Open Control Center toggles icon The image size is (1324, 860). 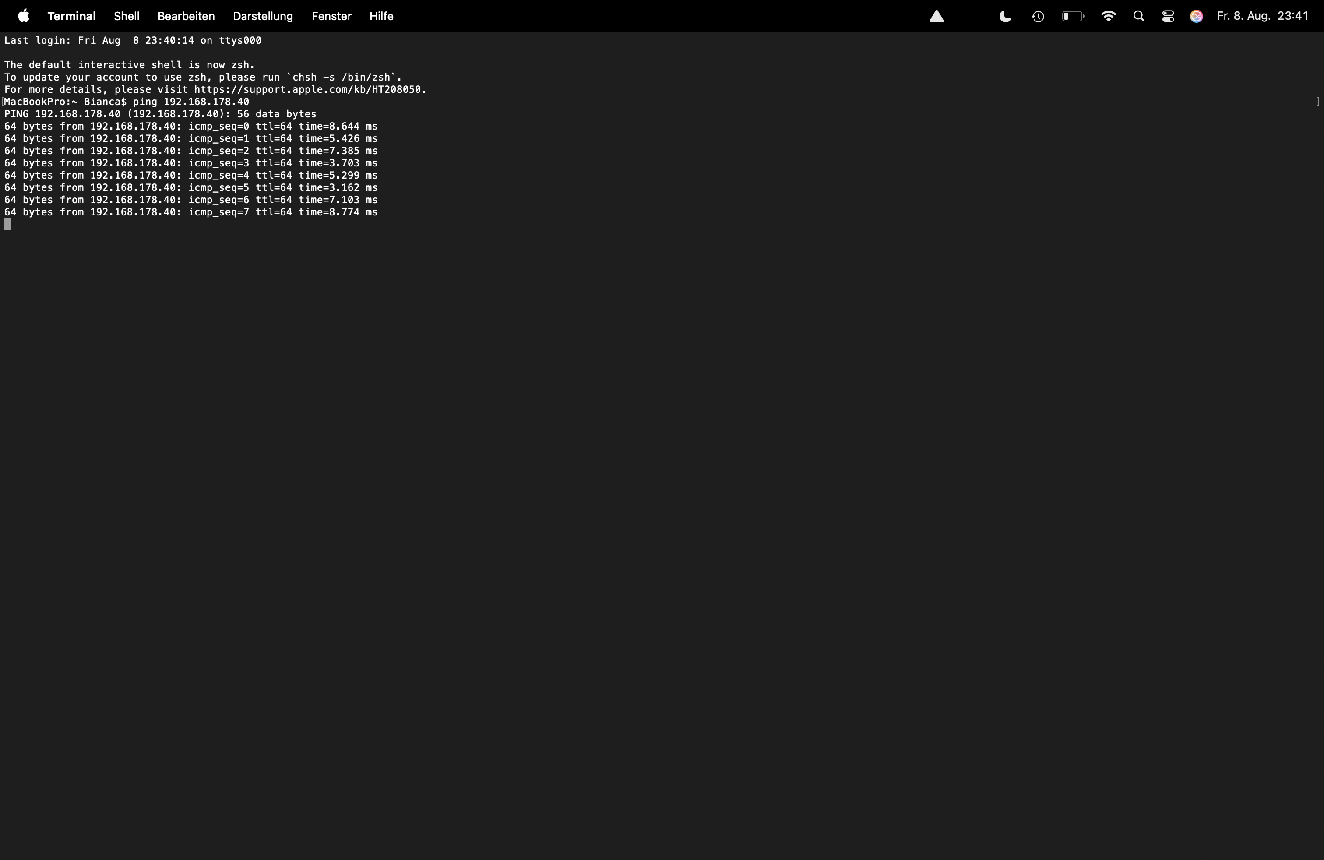[1168, 17]
